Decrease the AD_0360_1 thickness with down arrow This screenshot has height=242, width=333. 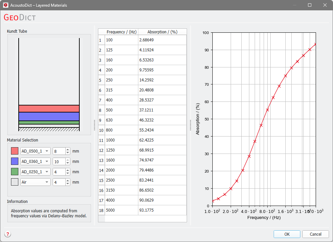click(68, 163)
